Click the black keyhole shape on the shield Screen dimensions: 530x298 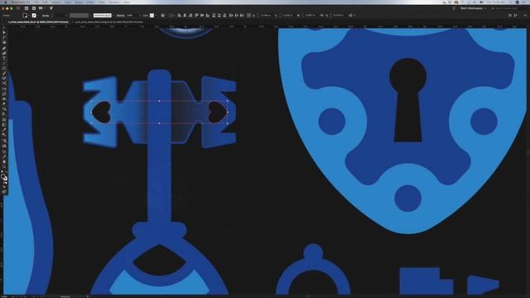click(x=408, y=99)
